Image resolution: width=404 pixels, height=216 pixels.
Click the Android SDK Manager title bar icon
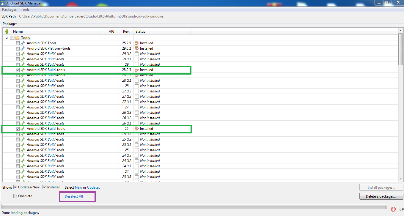pyautogui.click(x=3, y=3)
